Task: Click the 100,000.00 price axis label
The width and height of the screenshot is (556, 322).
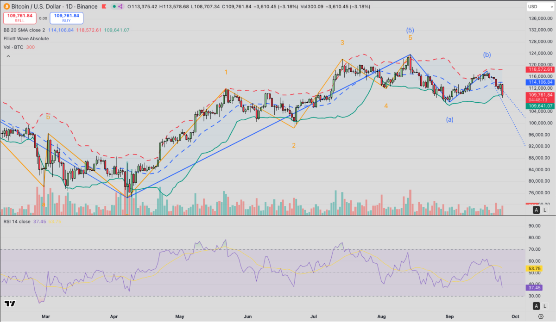Action: (x=540, y=123)
